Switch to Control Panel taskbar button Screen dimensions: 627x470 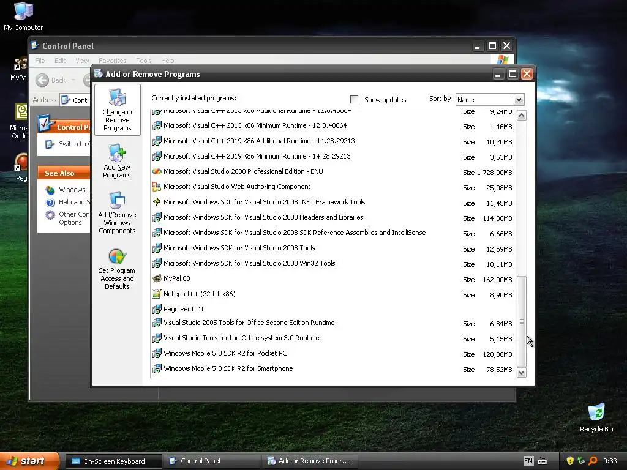[x=212, y=461]
